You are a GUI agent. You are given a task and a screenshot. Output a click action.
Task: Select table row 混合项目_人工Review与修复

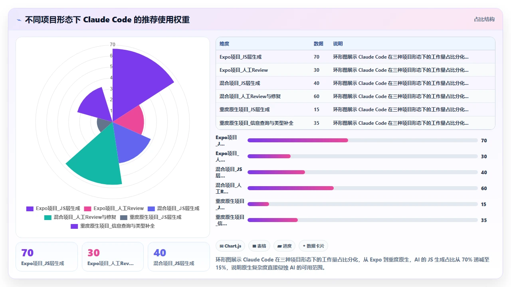click(355, 96)
